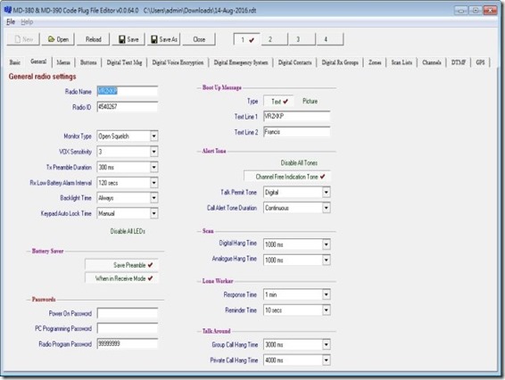
Task: Toggle the Save Preamble option
Action: pos(121,265)
